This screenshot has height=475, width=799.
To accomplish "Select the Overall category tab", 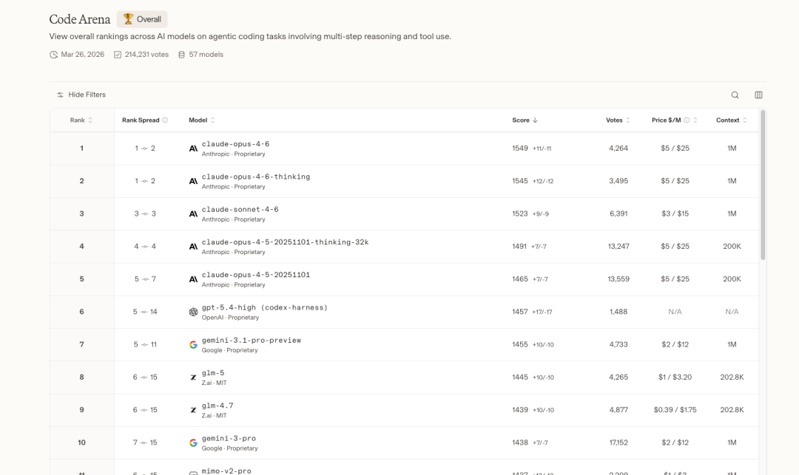I will [143, 19].
